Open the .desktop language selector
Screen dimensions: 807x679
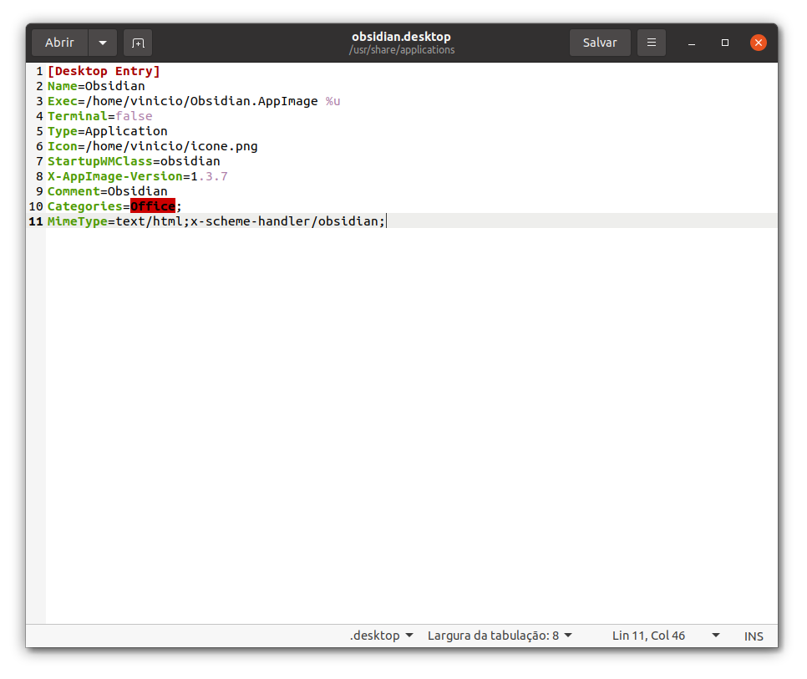(382, 636)
